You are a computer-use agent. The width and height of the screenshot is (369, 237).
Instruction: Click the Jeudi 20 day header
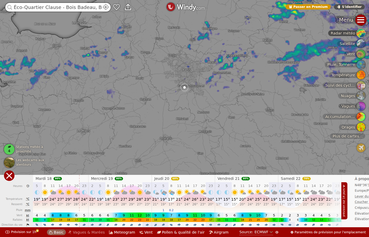coord(166,179)
